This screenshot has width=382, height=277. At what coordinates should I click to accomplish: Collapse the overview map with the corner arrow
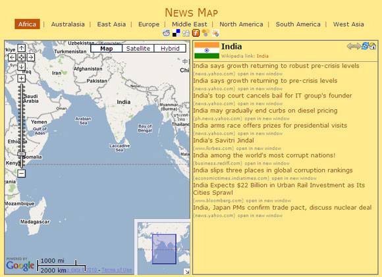tap(187, 272)
